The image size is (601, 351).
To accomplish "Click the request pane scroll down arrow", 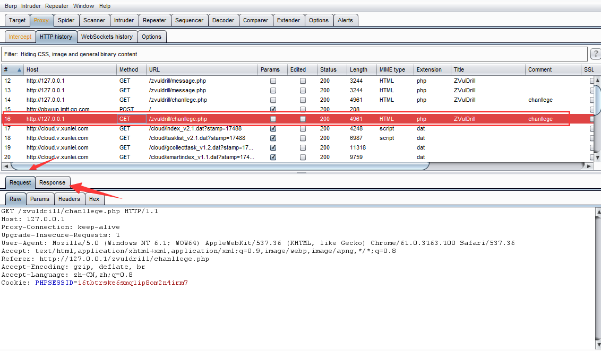I will tap(598, 345).
